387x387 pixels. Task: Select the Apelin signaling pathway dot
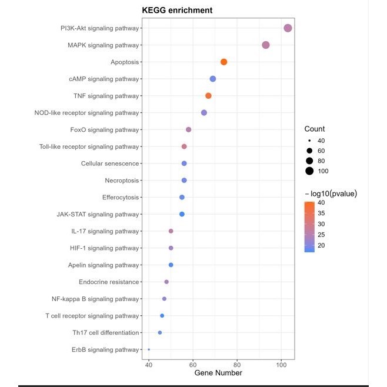(171, 265)
